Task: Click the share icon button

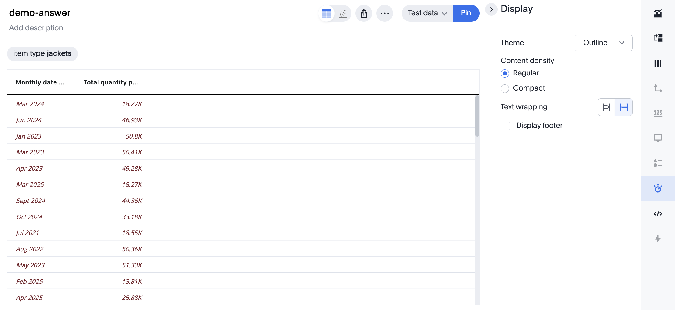Action: click(x=364, y=13)
